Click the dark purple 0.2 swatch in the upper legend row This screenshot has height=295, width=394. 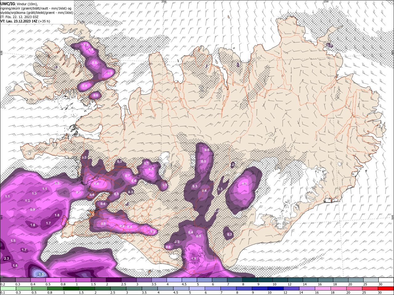point(8,280)
